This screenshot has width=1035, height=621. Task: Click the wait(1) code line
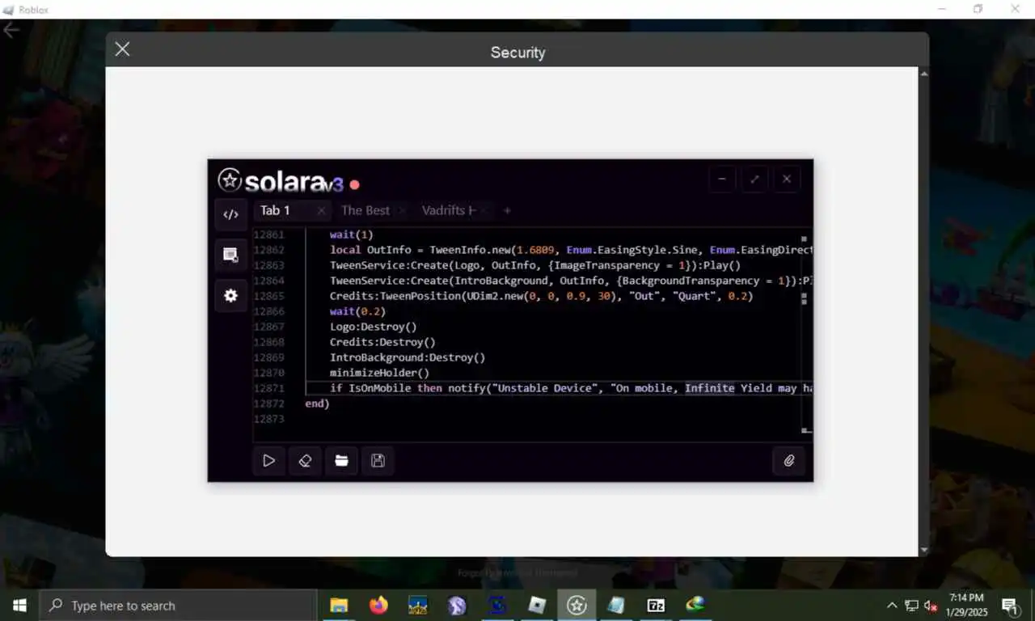coord(351,234)
